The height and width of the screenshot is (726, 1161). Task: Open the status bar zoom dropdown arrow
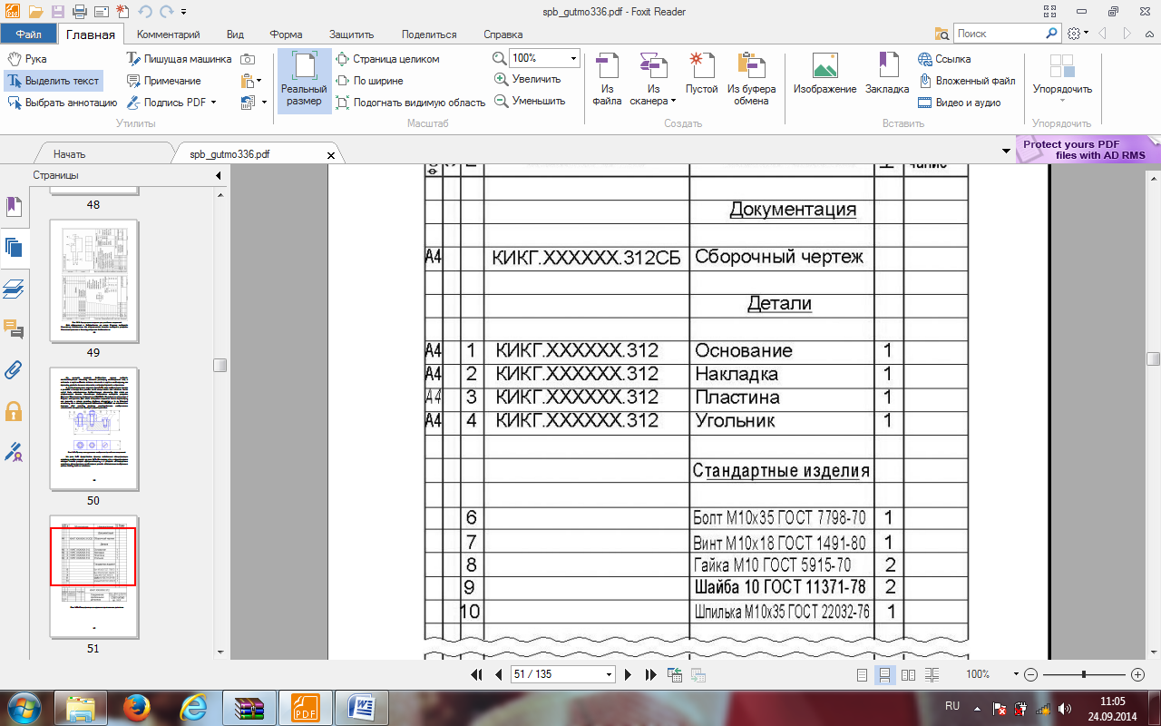coord(1016,674)
